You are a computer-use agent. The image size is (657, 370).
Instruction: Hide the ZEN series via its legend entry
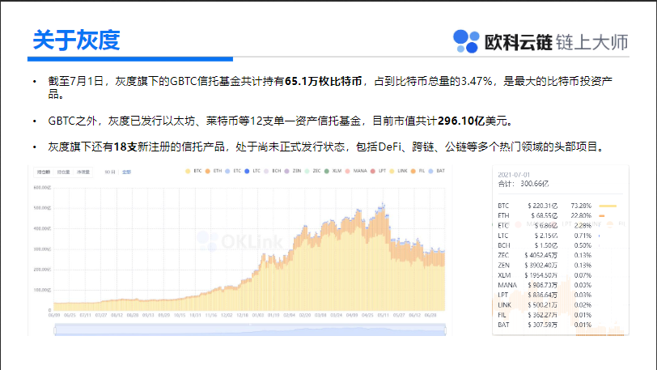pos(292,171)
